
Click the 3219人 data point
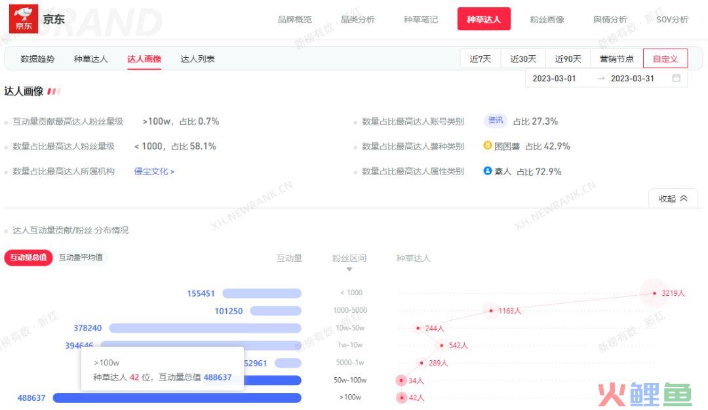[655, 293]
